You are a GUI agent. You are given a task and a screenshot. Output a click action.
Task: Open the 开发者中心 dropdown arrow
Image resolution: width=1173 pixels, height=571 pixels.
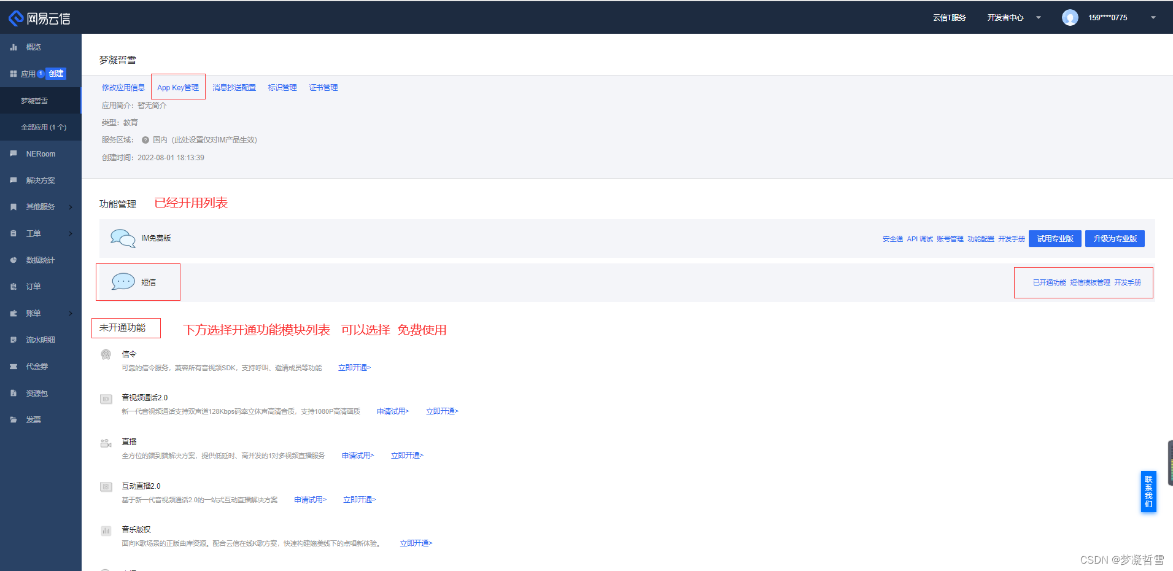pos(1039,18)
